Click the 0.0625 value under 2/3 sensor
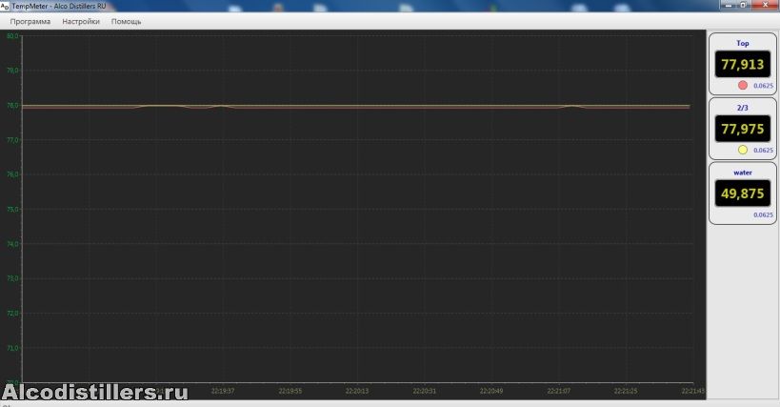This screenshot has height=407, width=780. pyautogui.click(x=764, y=151)
